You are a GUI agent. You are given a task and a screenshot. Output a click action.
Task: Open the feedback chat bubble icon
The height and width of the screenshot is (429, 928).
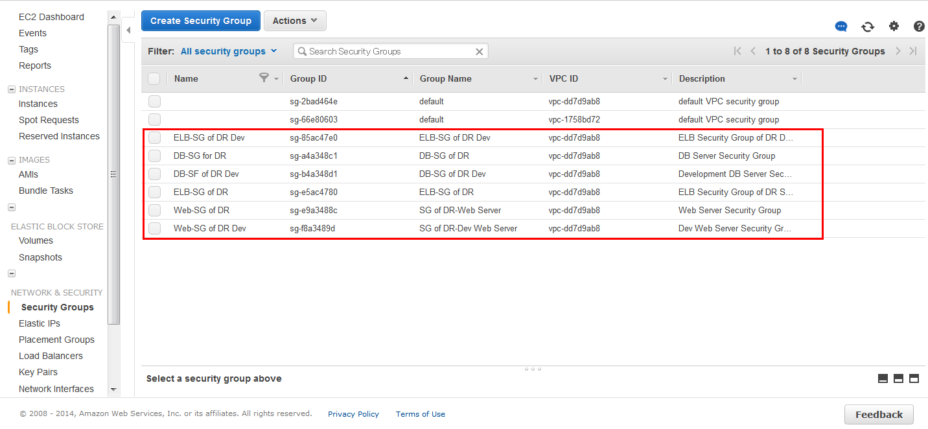pyautogui.click(x=841, y=26)
